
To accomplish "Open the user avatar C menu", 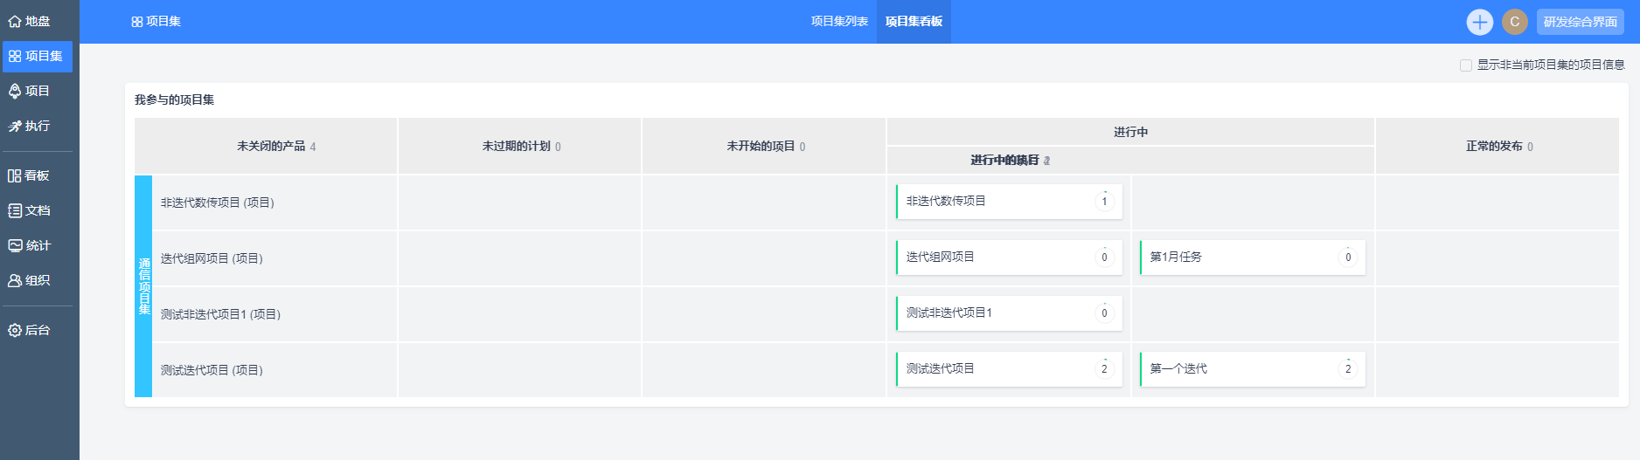I will (x=1515, y=22).
